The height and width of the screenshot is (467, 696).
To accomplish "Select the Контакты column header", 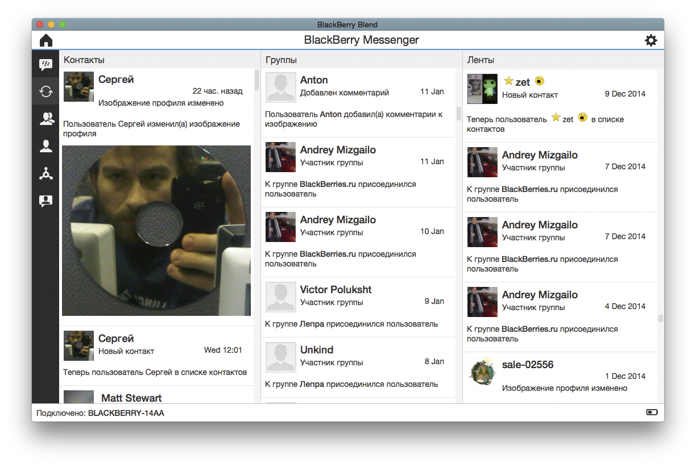I will pos(84,60).
